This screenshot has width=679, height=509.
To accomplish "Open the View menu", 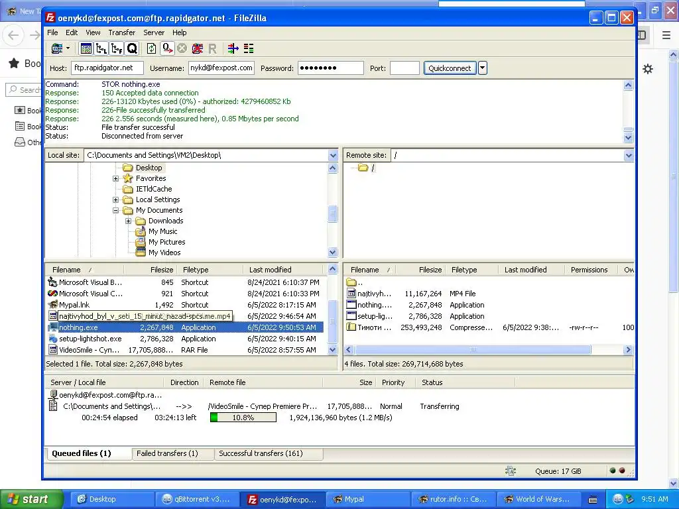I will 93,32.
